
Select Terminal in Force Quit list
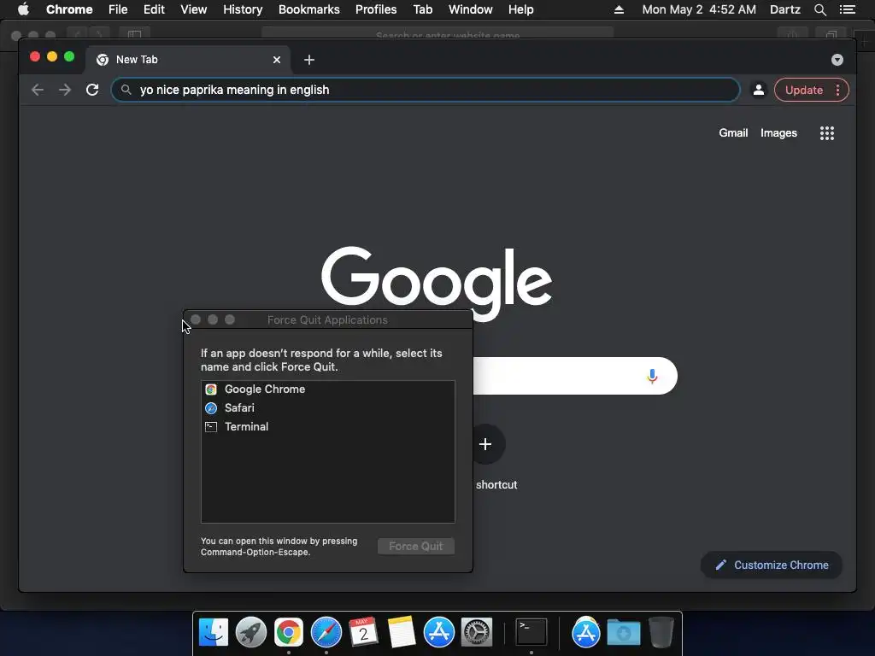(327, 427)
